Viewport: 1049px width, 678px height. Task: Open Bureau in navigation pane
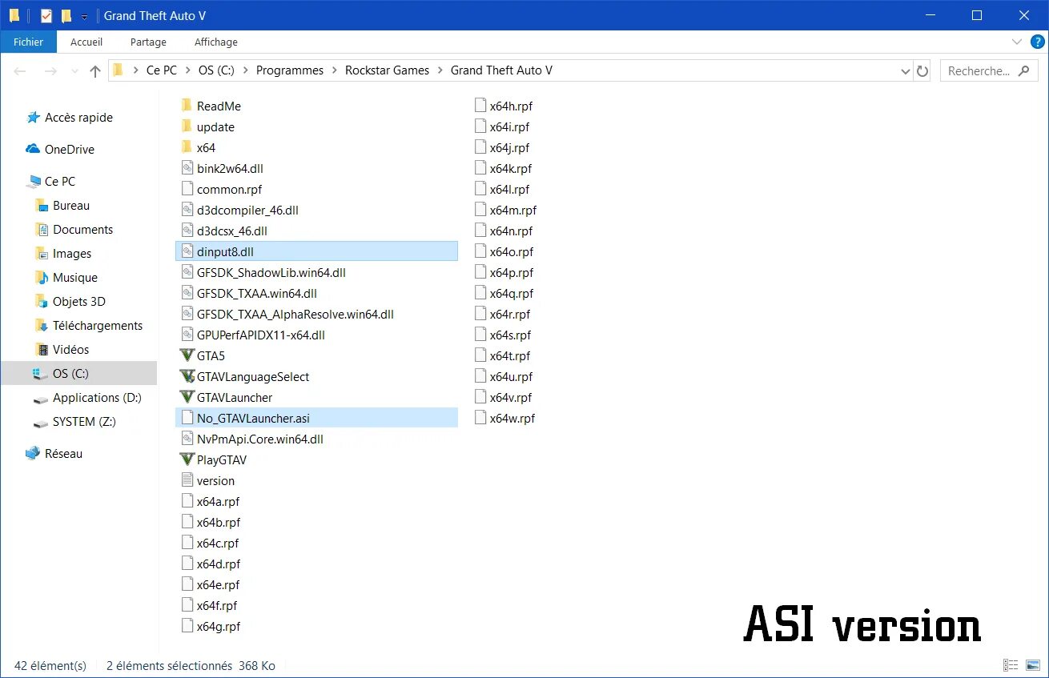pos(71,206)
